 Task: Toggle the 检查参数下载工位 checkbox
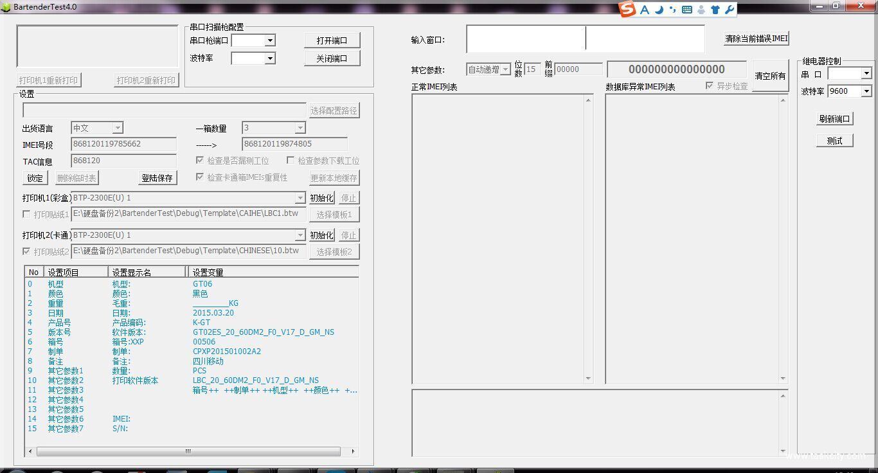291,161
